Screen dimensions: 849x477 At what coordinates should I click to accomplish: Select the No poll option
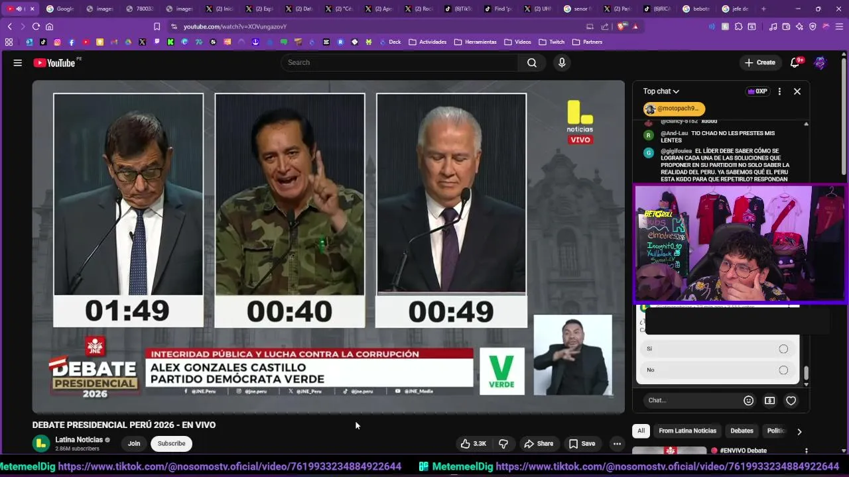click(718, 370)
